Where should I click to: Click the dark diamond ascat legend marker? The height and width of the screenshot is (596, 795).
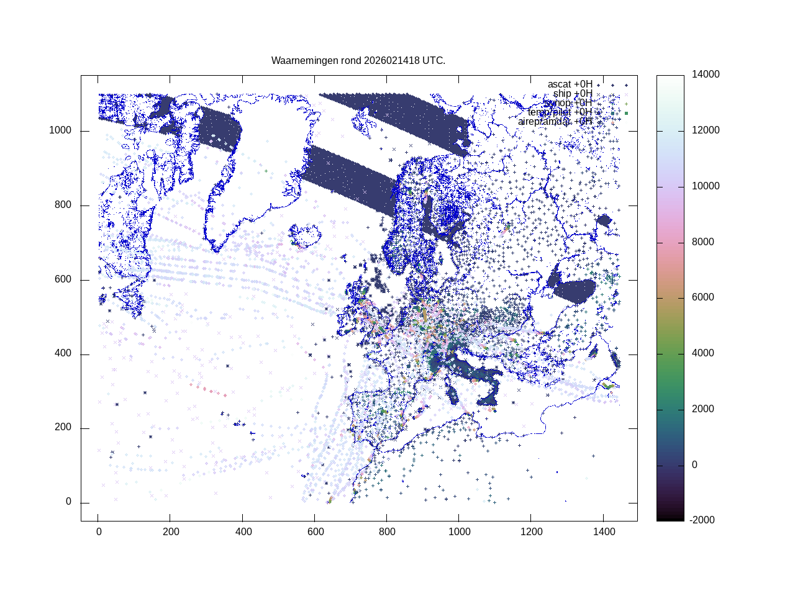coord(626,85)
